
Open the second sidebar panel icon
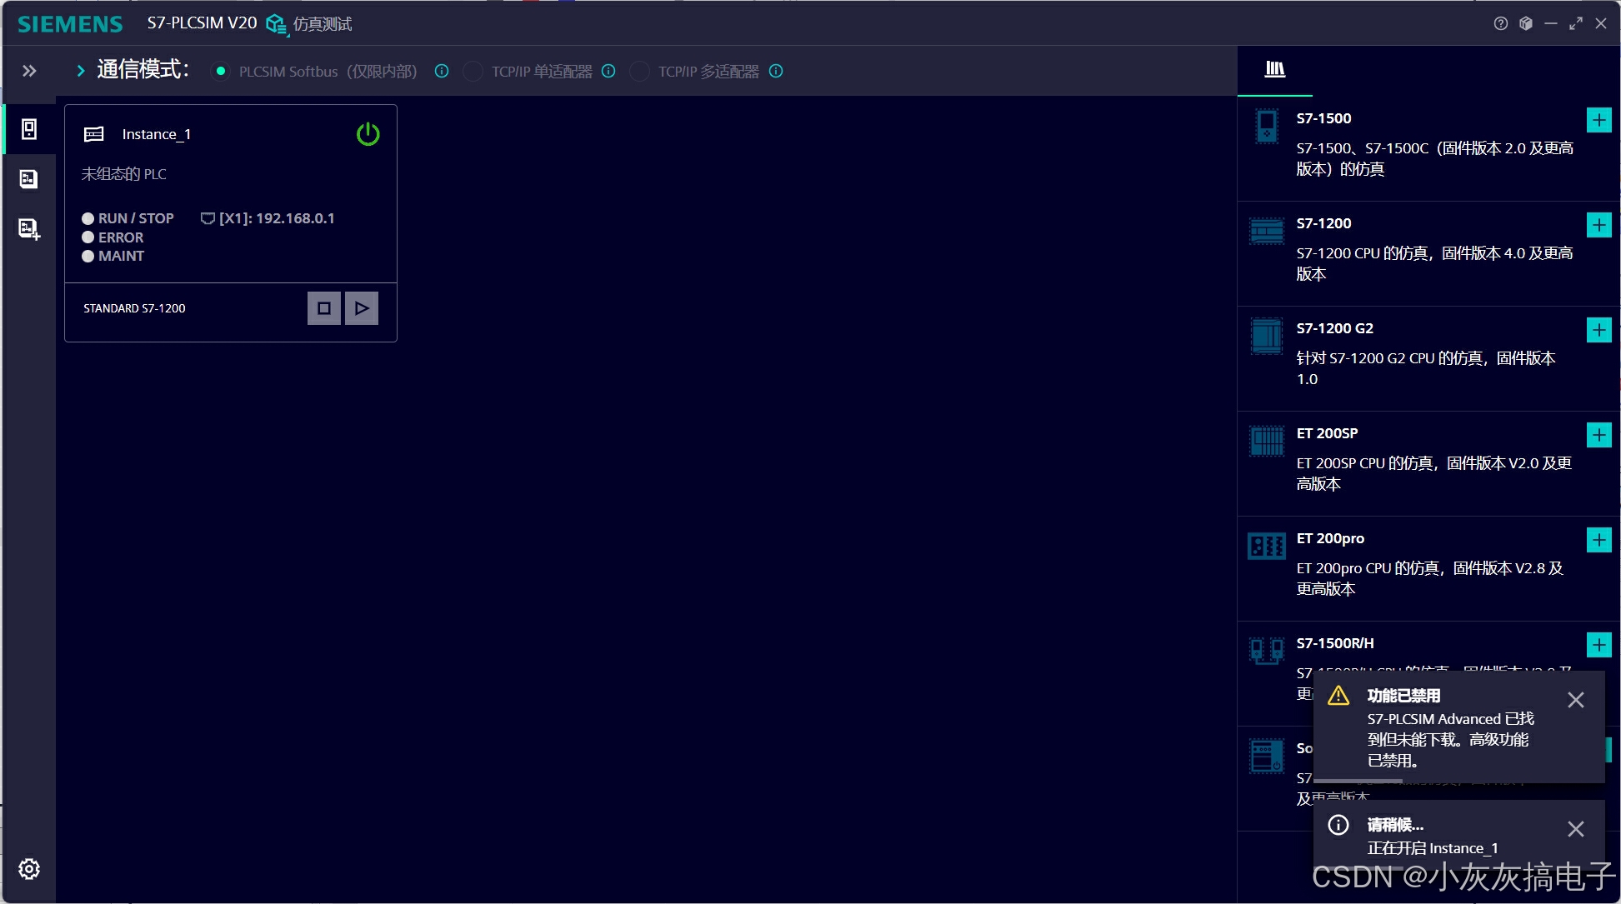(x=29, y=179)
